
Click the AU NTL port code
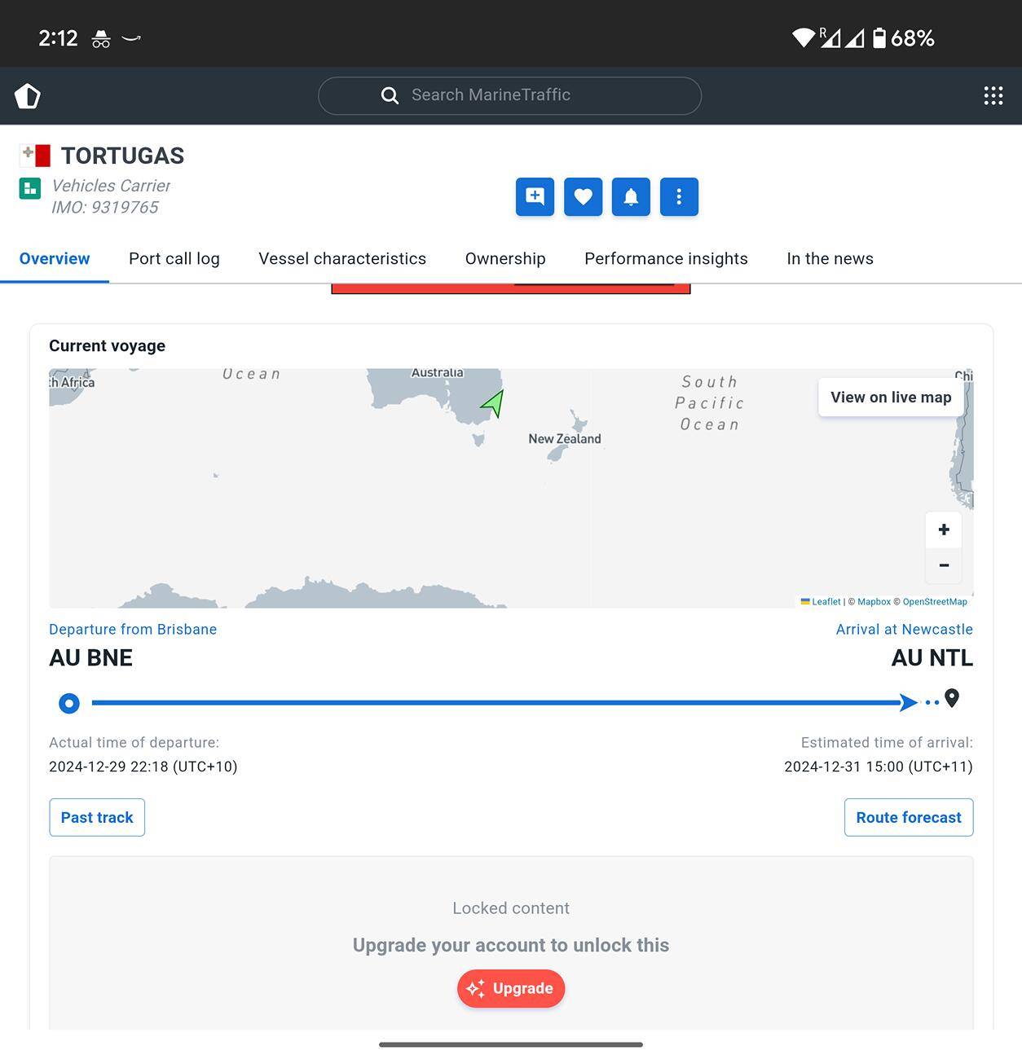coord(932,658)
